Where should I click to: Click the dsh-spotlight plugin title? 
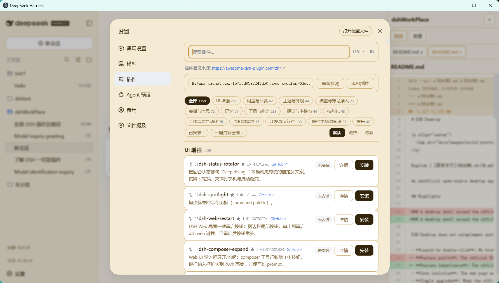(x=213, y=195)
